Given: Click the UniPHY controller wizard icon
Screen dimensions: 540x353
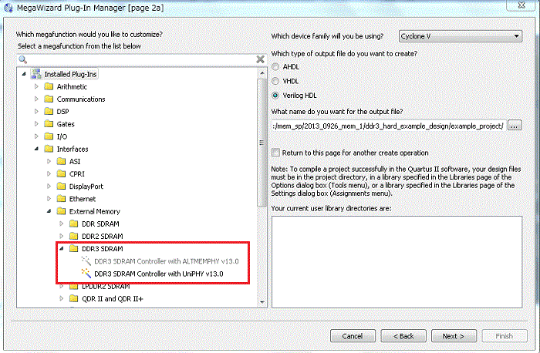Looking at the screenshot, I should pos(86,274).
